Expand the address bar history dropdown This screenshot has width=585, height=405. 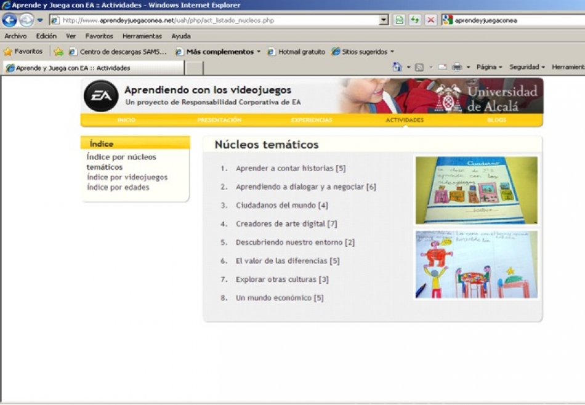[384, 20]
